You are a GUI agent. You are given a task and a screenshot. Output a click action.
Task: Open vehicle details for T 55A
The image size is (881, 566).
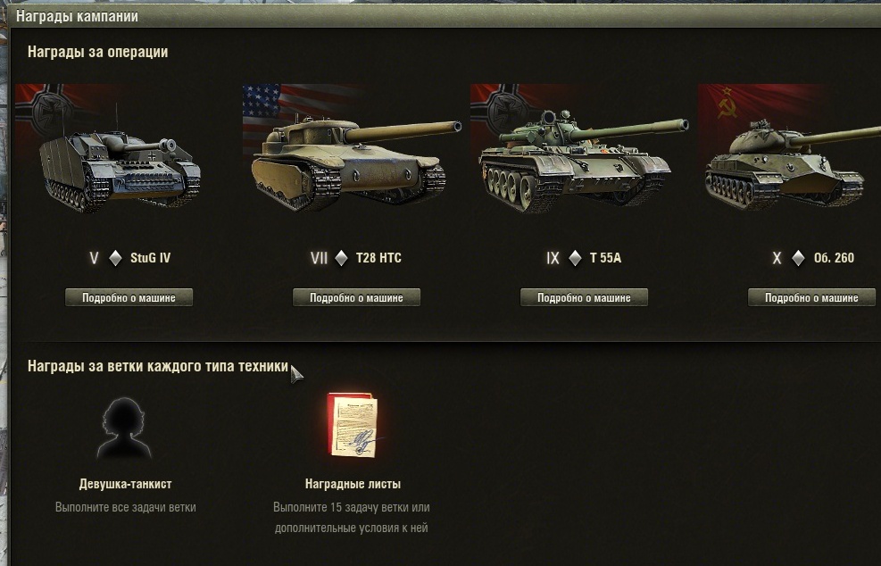584,298
